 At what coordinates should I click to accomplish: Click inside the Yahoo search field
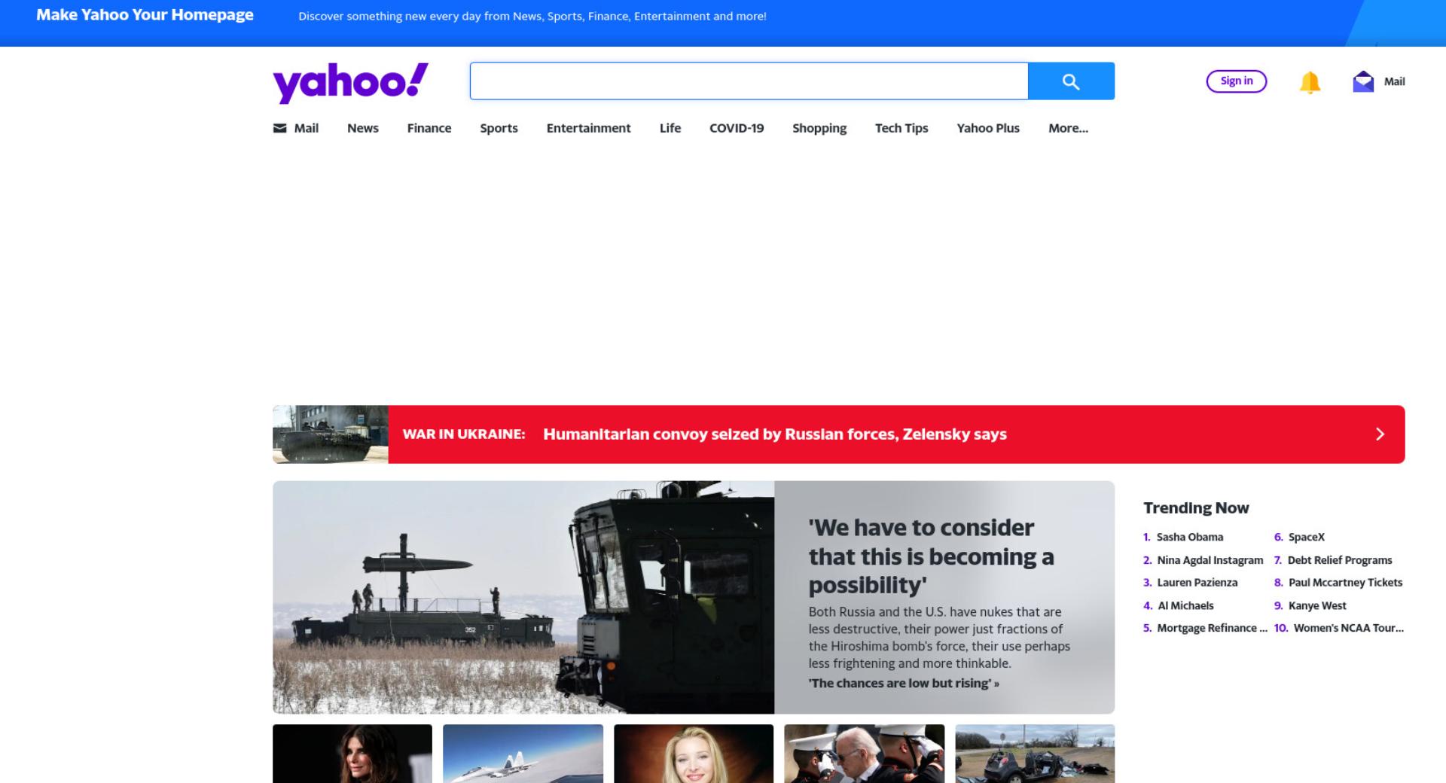(749, 81)
